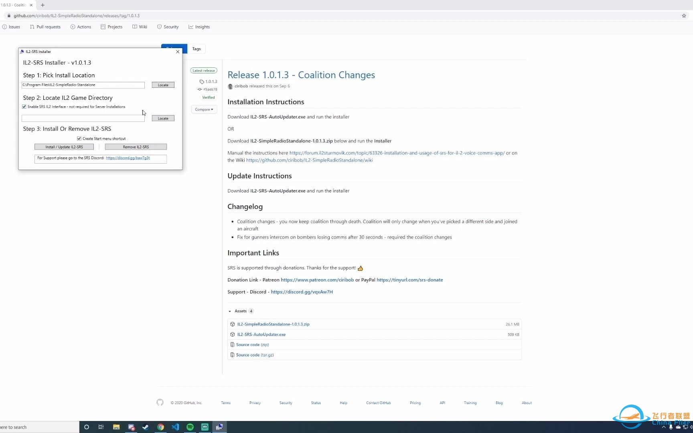Viewport: 693px width, 433px height.
Task: Click ciribob's avatar image
Action: pos(230,86)
